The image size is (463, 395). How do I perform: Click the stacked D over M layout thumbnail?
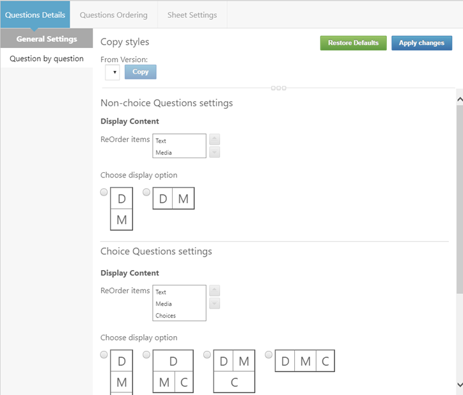122,209
